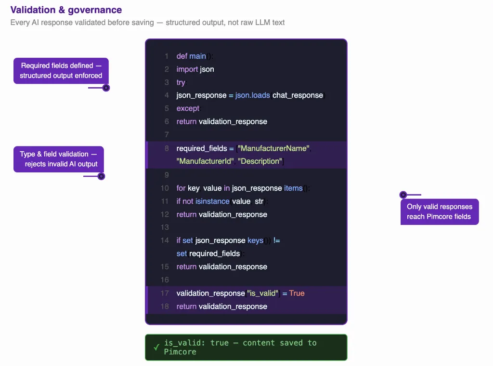Click the final return validation_response line 18
493x366 pixels.
pos(221,306)
